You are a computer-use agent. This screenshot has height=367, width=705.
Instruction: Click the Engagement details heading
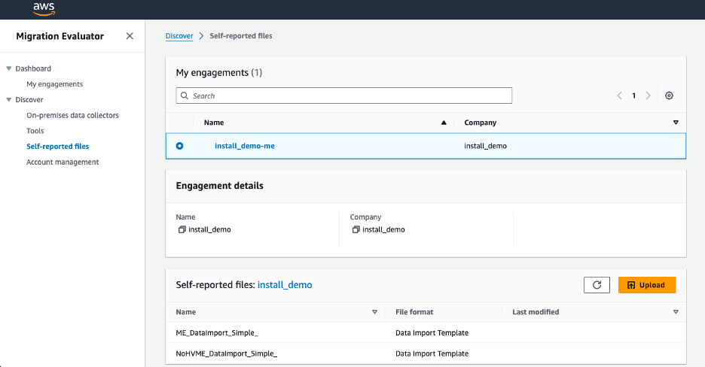point(219,186)
